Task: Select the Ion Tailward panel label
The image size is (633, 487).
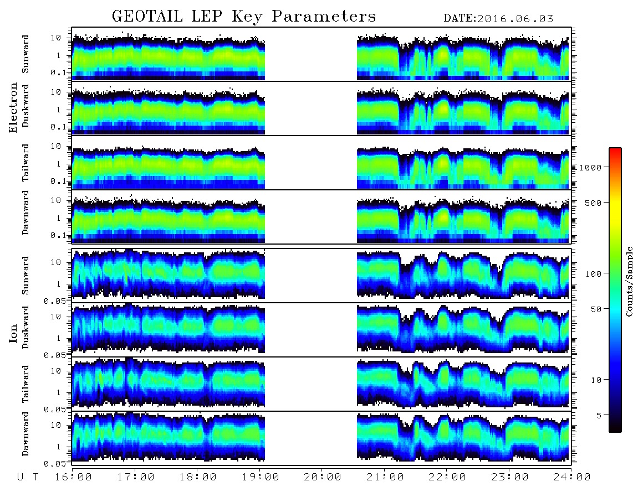Action: click(25, 384)
